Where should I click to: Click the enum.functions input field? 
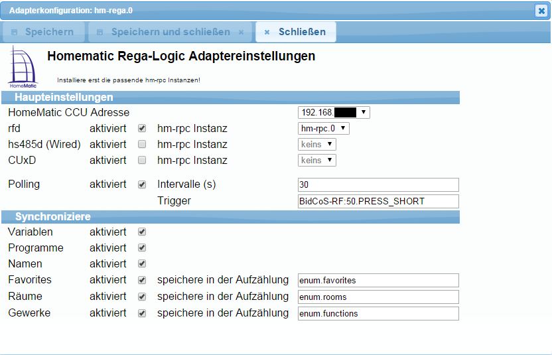(378, 313)
